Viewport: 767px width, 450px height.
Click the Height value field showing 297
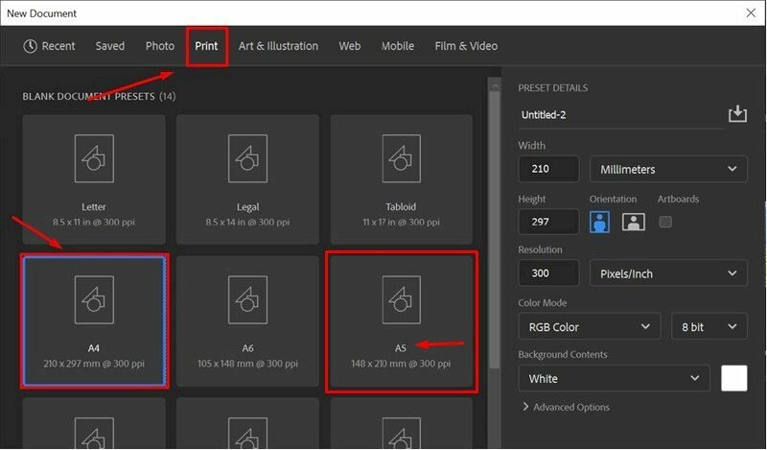[548, 222]
